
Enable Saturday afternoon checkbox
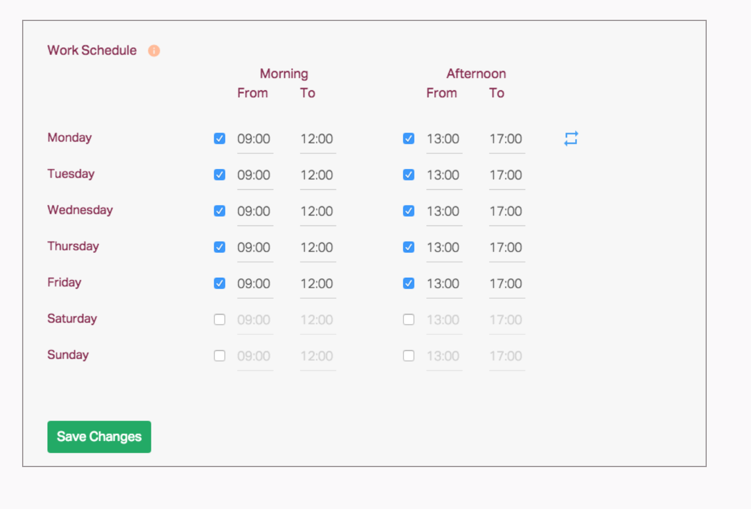point(409,320)
